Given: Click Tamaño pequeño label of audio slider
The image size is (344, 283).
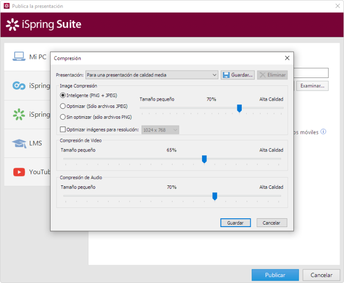Looking at the screenshot, I should pos(78,187).
